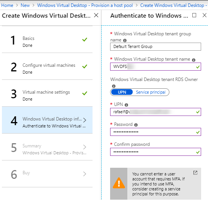Expand chevron on Buy step
208x200 pixels.
tap(84, 174)
